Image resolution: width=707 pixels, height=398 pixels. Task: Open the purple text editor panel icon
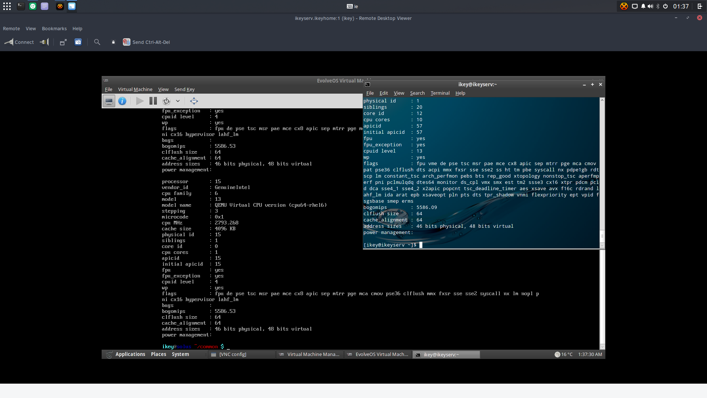click(45, 6)
